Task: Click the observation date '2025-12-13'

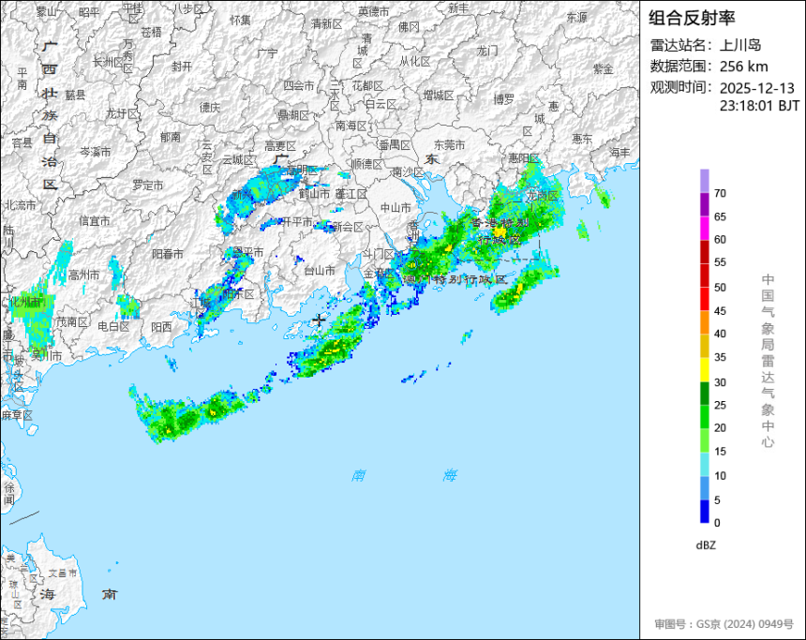Action: click(x=757, y=88)
